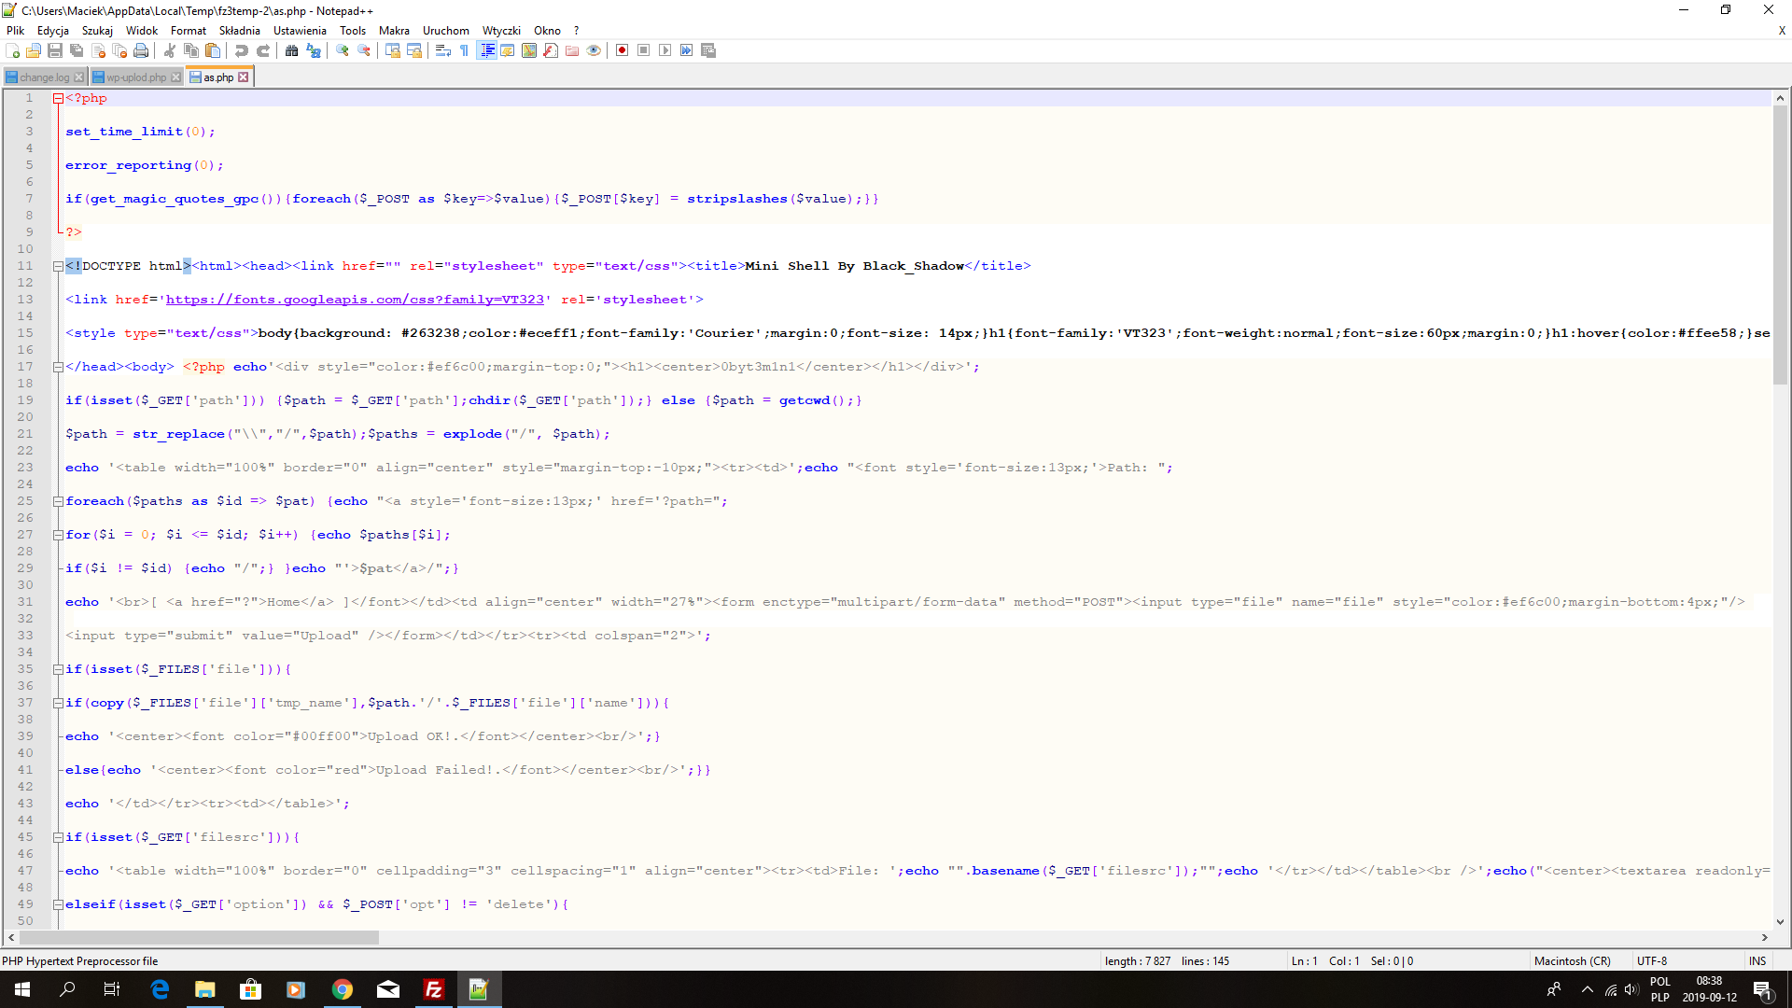The image size is (1792, 1008).
Task: Click the fonts.googleapis.com link in code
Action: [x=355, y=300]
